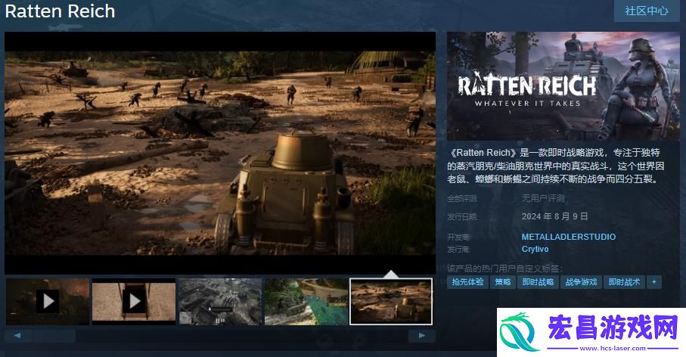Click the Ratten Reich header capsule image
The width and height of the screenshot is (686, 357).
tap(563, 85)
